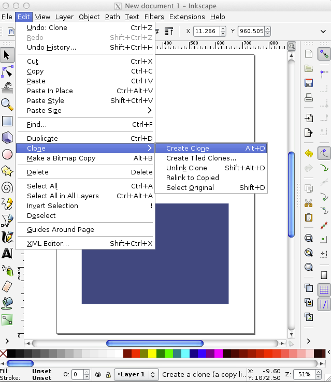Screen dimensions: 331x382
Task: Click Unlink Clone in submenu
Action: 186,168
